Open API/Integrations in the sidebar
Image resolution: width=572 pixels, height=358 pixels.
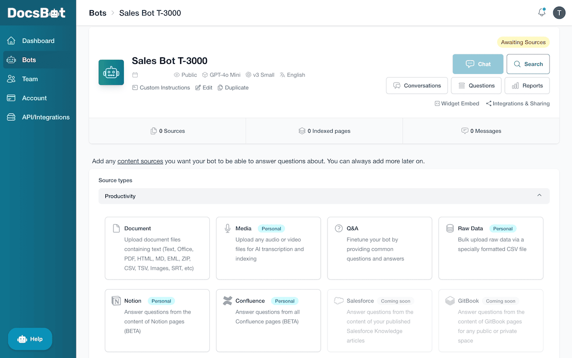[x=38, y=117]
